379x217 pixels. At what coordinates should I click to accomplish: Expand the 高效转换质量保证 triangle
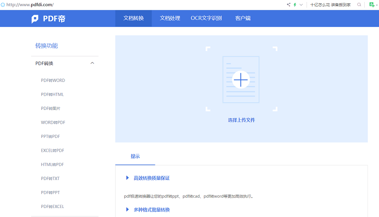point(127,178)
